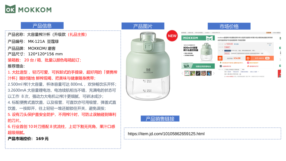Click the orange 惠 discount icon

pyautogui.click(x=220, y=58)
